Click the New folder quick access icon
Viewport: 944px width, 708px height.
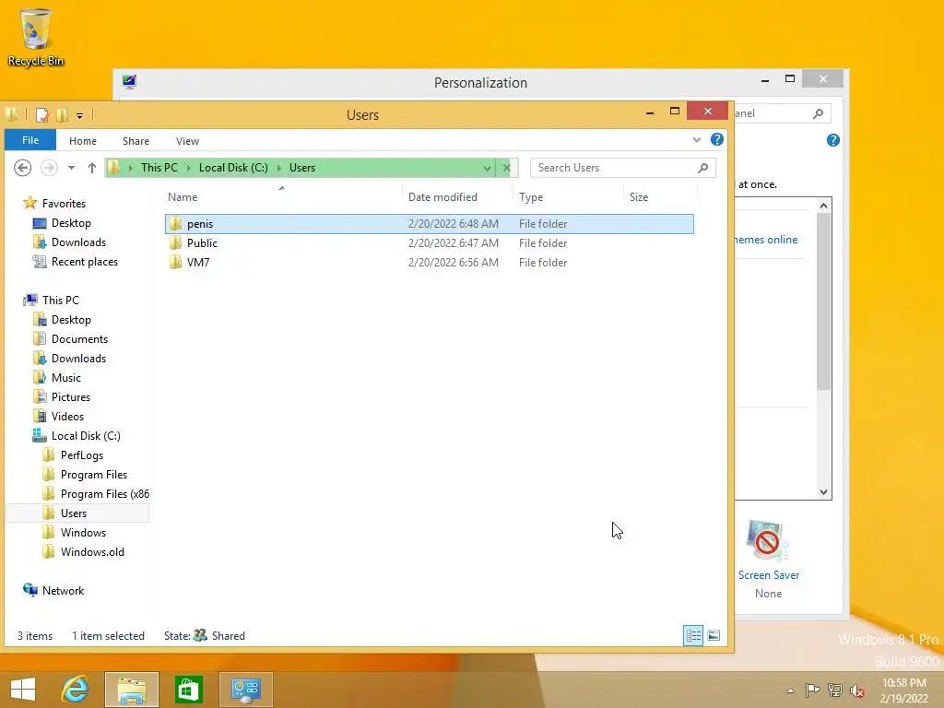pos(62,114)
